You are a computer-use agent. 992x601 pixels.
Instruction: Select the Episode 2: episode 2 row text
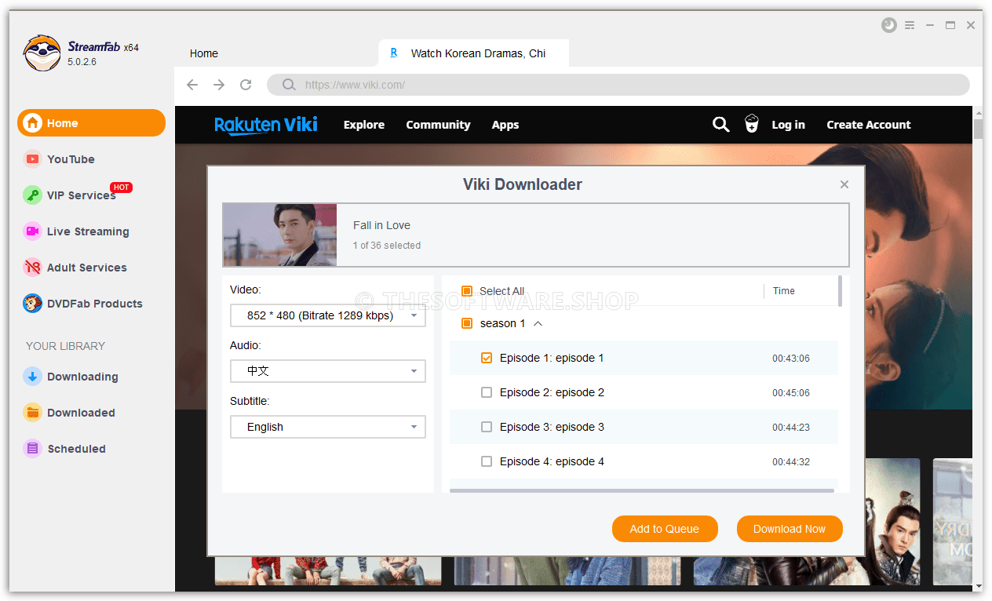552,392
